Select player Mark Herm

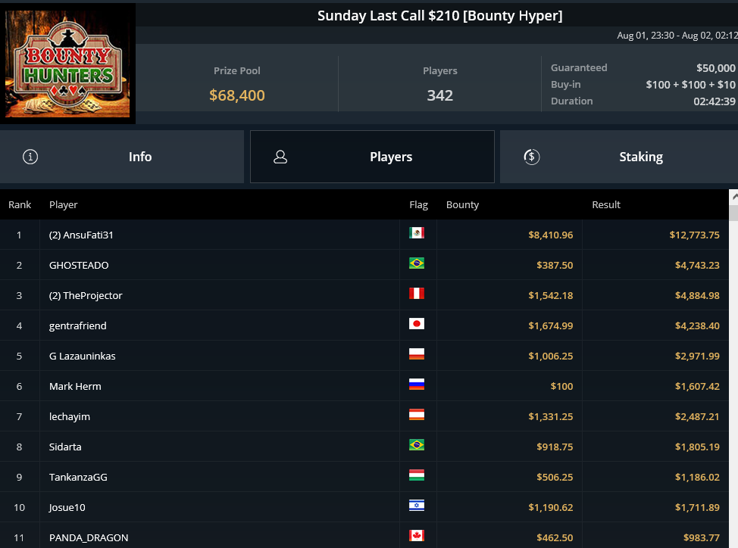[x=75, y=386]
